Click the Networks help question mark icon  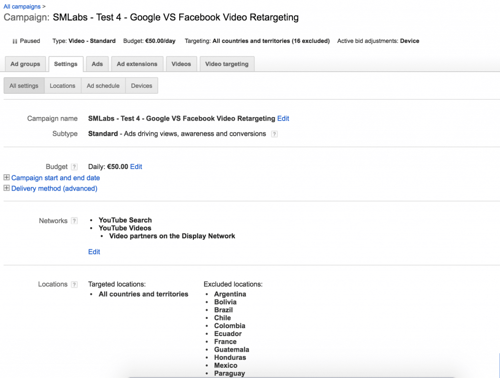(74, 221)
